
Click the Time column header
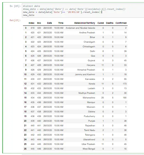coord(61,23)
